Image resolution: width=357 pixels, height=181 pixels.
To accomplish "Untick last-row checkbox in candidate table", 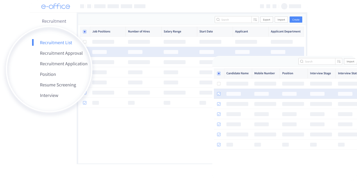I will [219, 145].
